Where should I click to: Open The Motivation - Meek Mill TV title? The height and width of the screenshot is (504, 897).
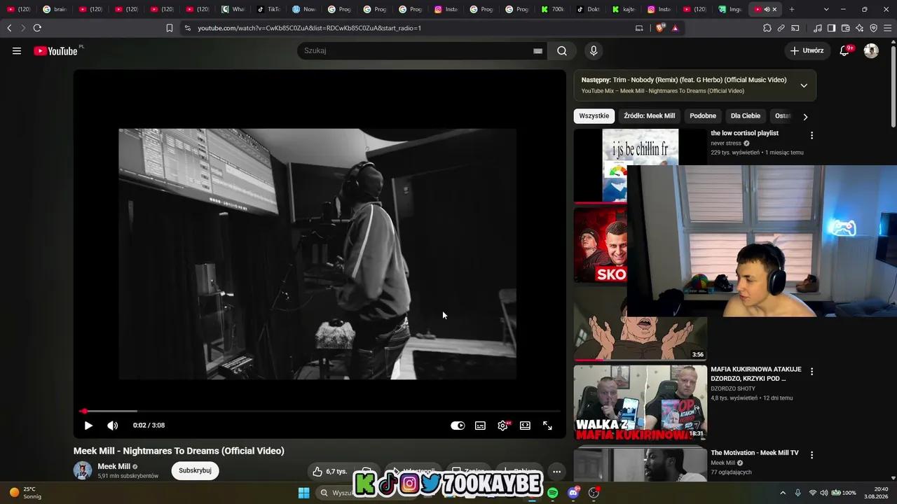coord(755,453)
